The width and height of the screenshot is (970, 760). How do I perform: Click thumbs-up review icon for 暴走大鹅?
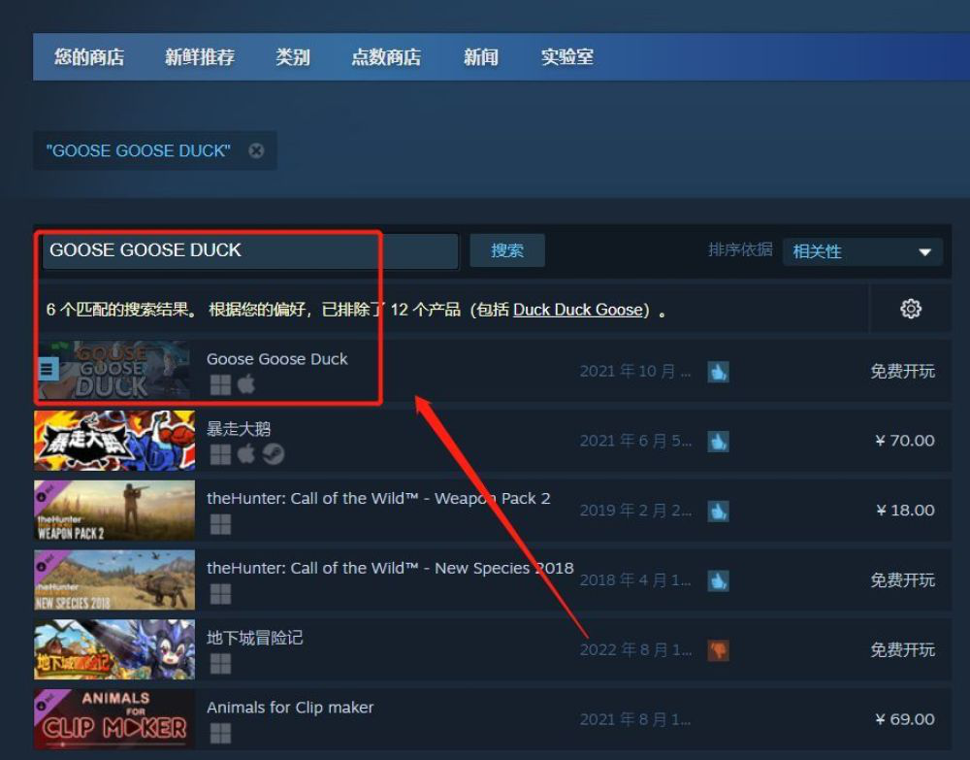pos(718,442)
